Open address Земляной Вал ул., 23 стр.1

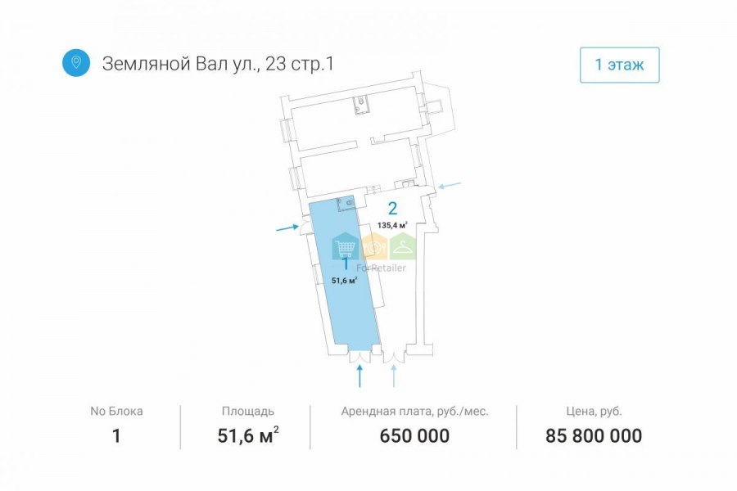tap(218, 64)
